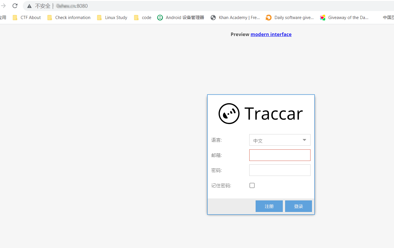Expand the Linux Study bookmark folder
This screenshot has height=248, width=394.
(112, 18)
